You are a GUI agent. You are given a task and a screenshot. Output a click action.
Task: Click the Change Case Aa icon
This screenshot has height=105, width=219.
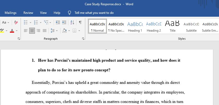4,22
